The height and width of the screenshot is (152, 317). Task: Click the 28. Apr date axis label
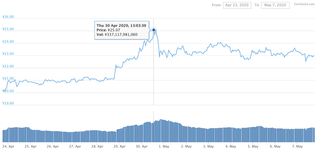click(x=97, y=146)
